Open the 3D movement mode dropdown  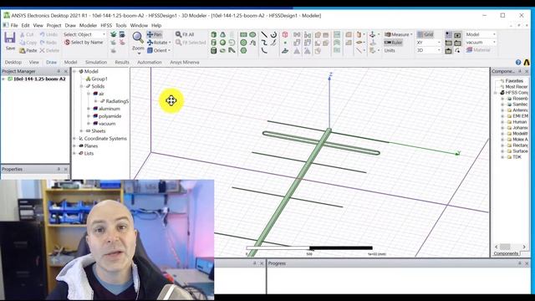pyautogui.click(x=428, y=50)
